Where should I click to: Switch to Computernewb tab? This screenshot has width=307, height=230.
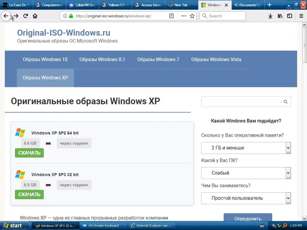(49, 5)
